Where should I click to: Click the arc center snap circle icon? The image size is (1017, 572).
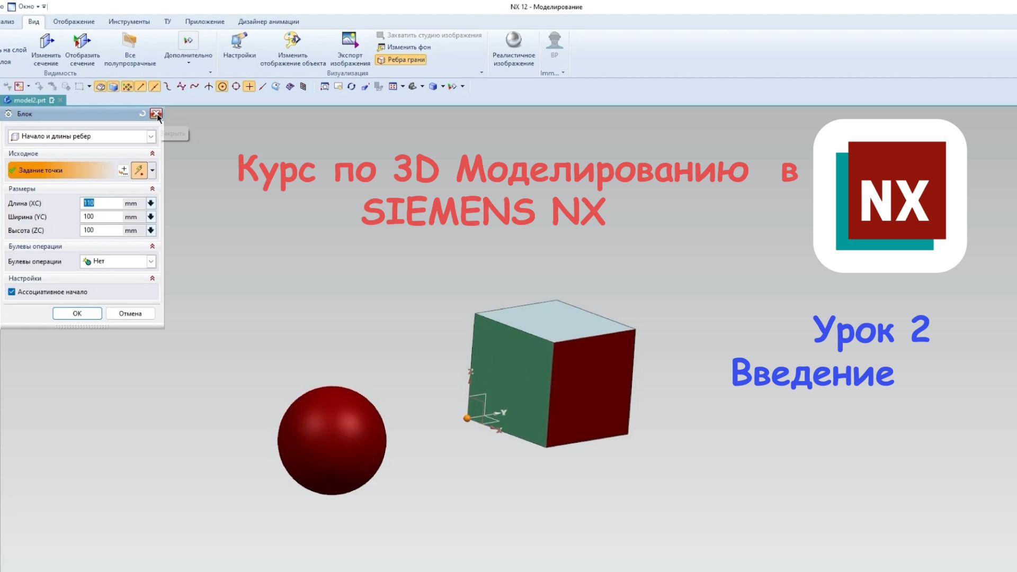222,86
